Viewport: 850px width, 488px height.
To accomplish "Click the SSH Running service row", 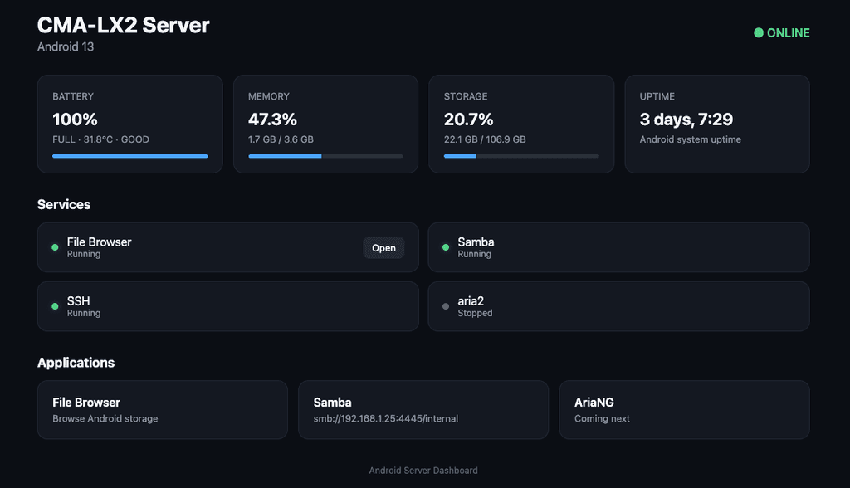I will pos(227,306).
